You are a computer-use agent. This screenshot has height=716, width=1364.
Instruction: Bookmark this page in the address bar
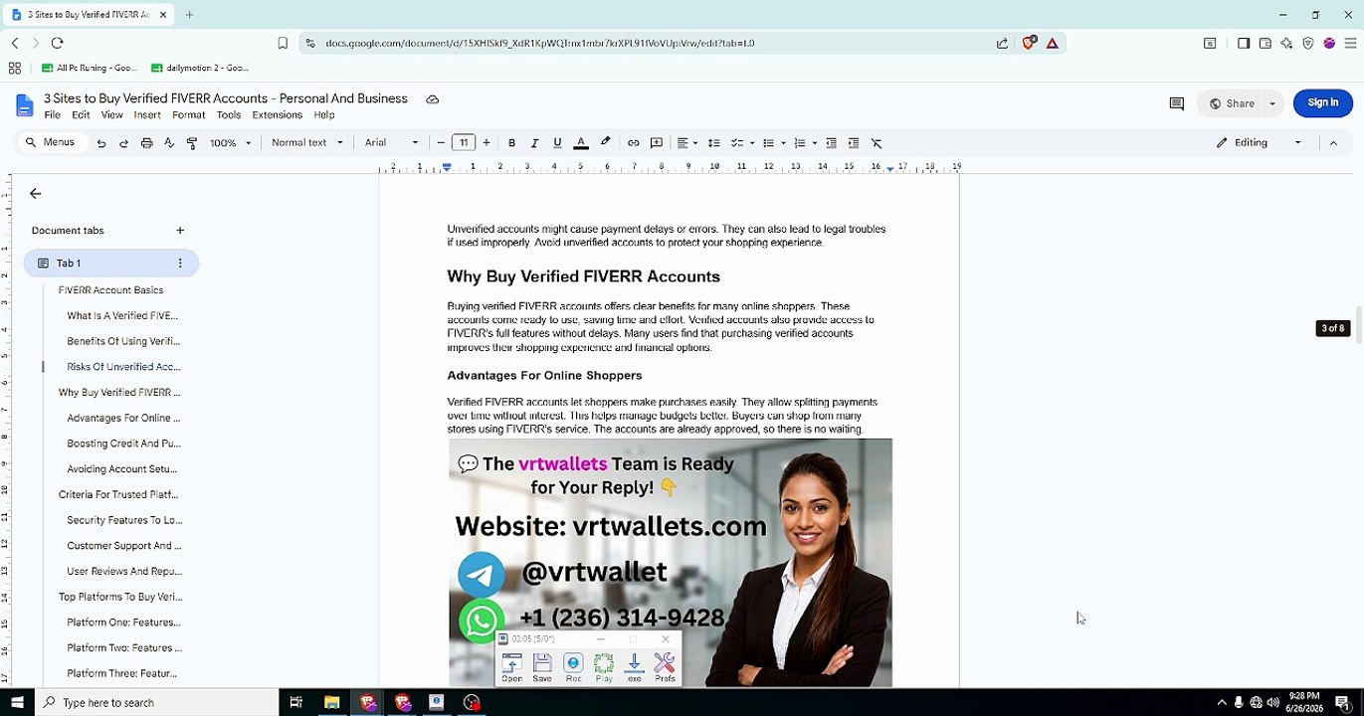(x=283, y=43)
